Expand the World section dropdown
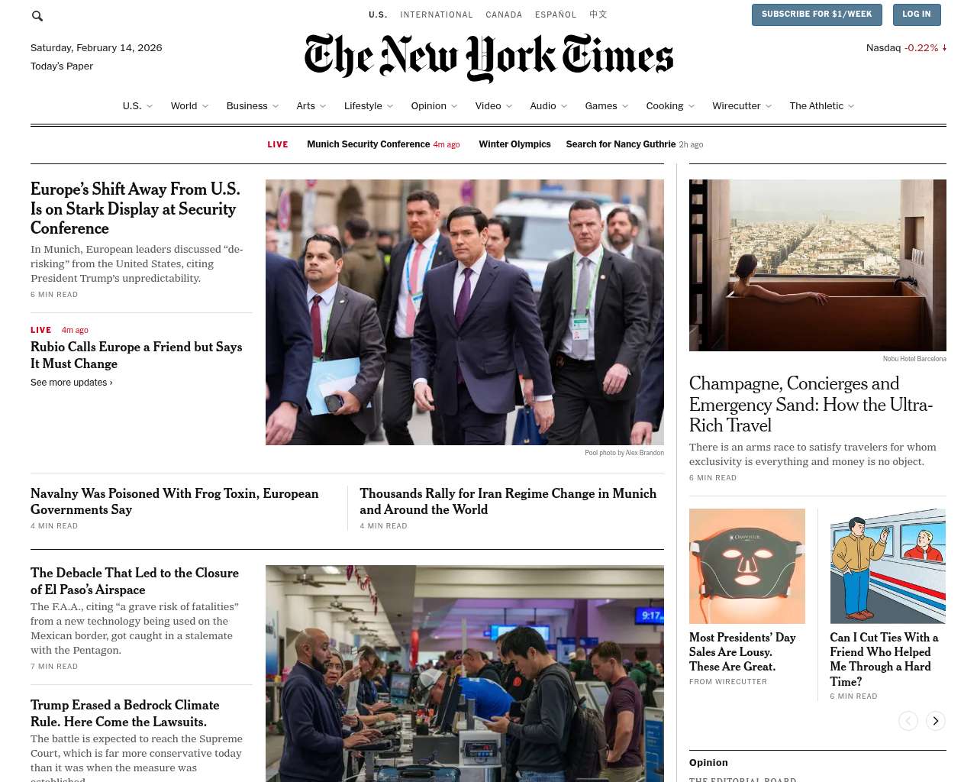The width and height of the screenshot is (977, 782). coord(205,106)
